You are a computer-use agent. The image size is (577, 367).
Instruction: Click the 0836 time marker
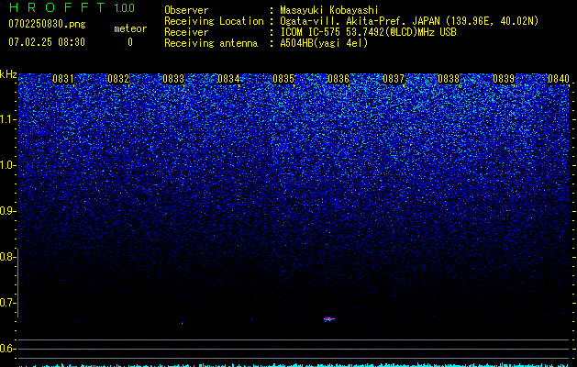point(338,79)
